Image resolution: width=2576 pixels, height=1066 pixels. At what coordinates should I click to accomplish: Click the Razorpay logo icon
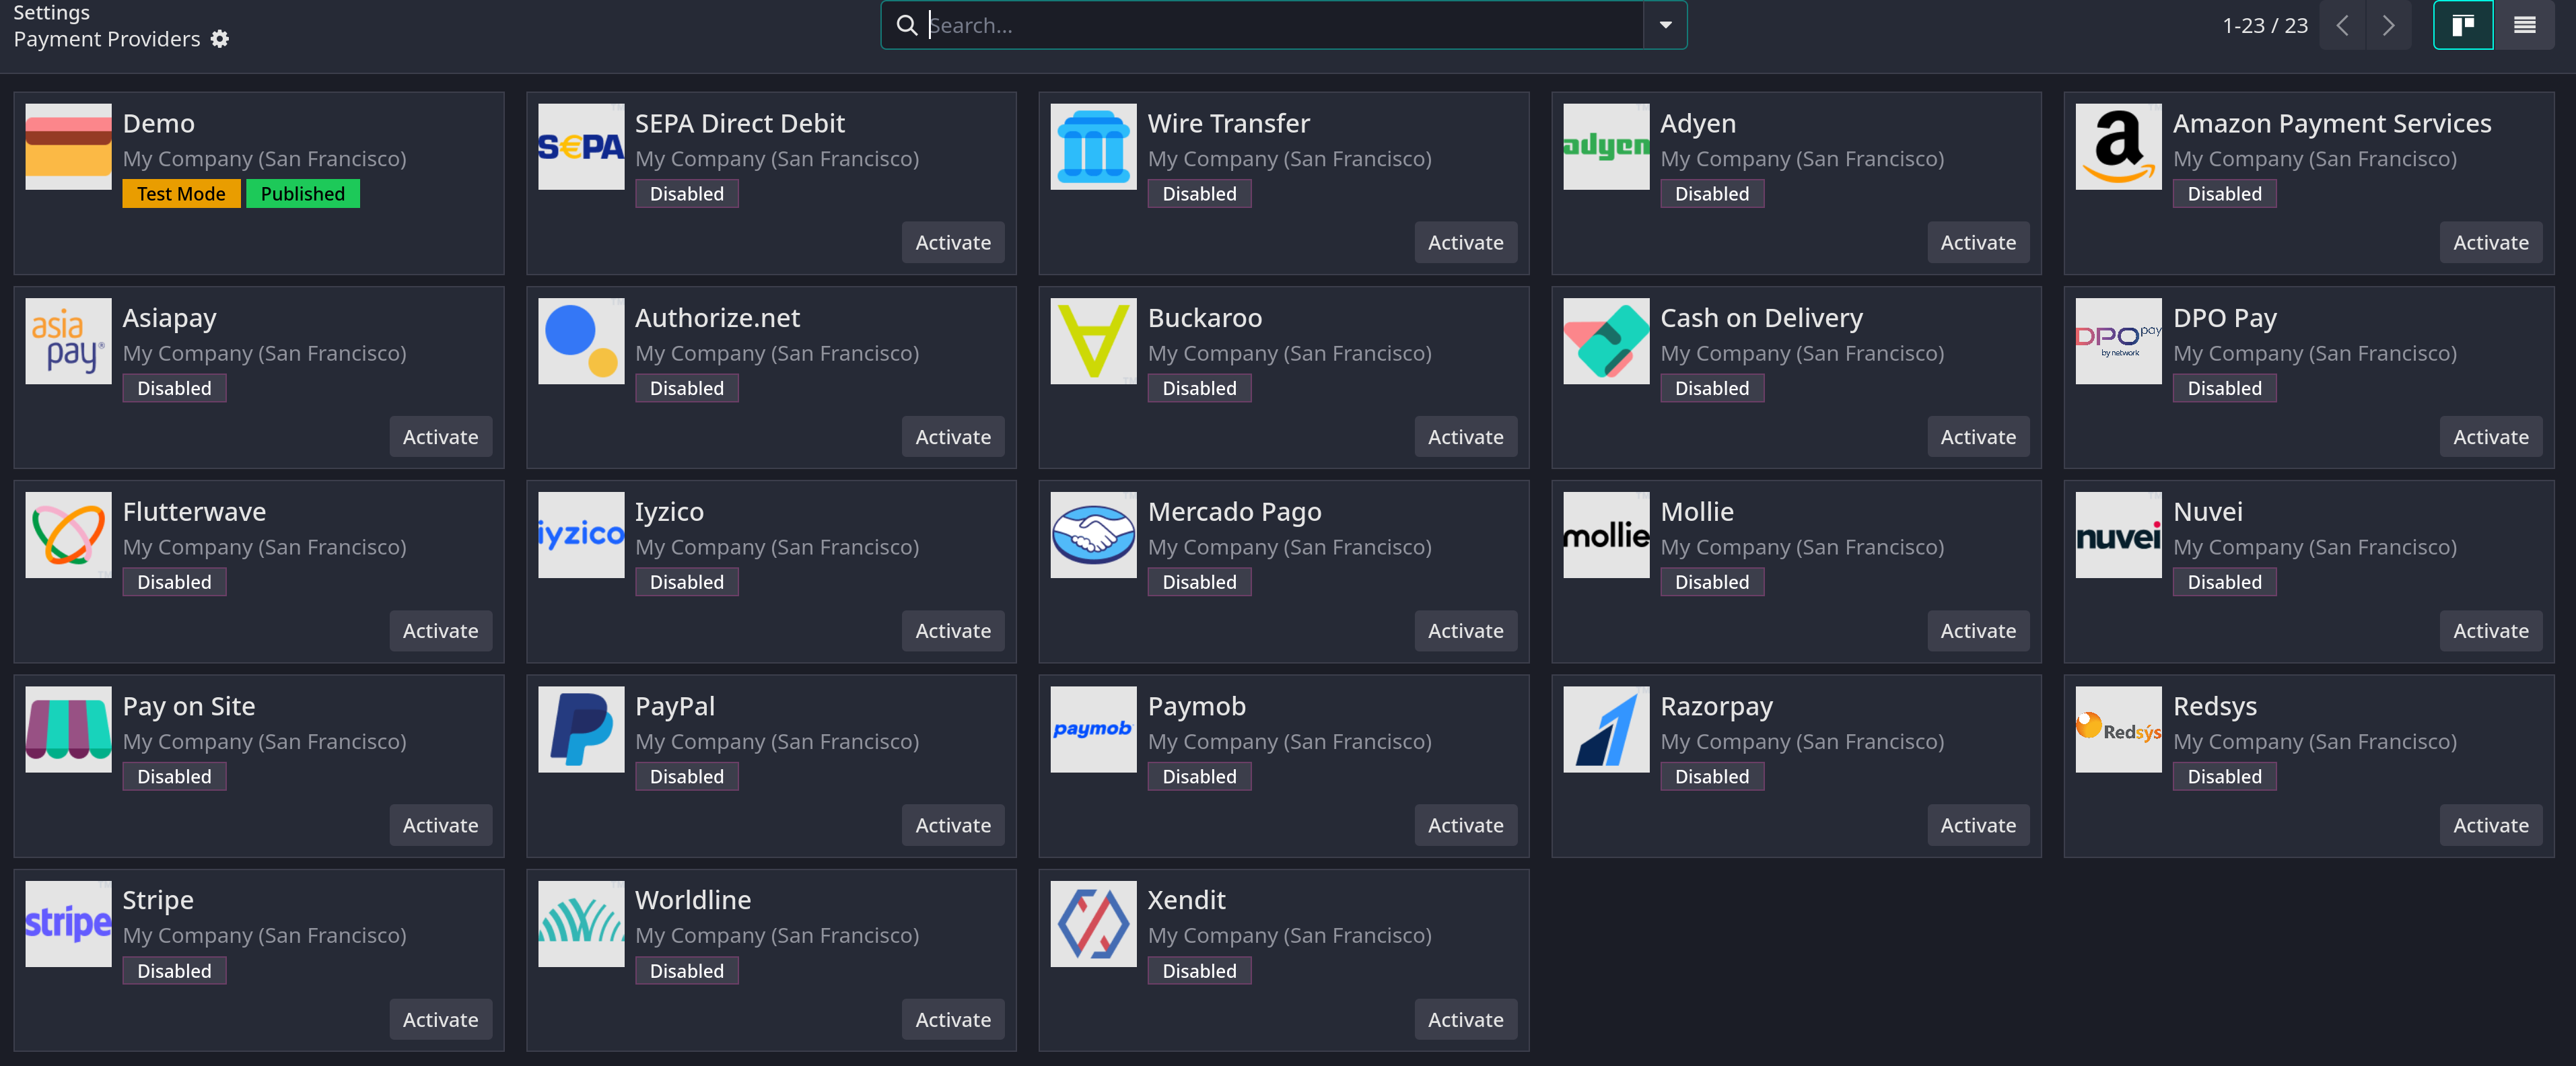[1606, 729]
